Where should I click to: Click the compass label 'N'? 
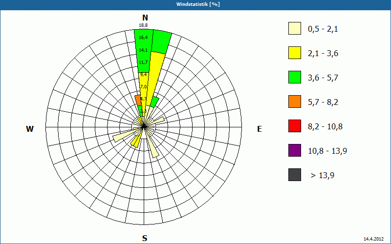pyautogui.click(x=145, y=18)
